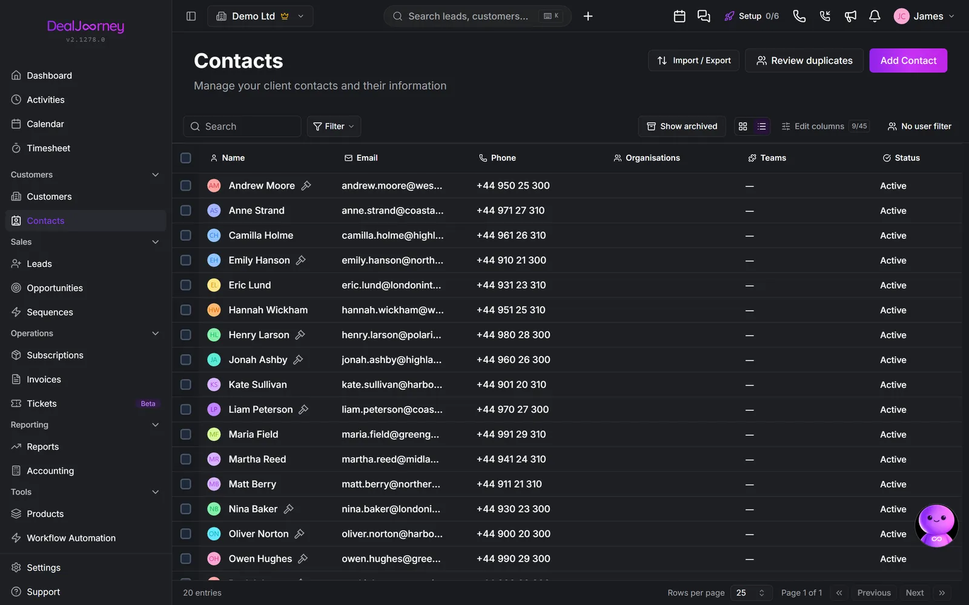Screen dimensions: 969x605
Task: Click the Add Contact button
Action: (x=908, y=60)
